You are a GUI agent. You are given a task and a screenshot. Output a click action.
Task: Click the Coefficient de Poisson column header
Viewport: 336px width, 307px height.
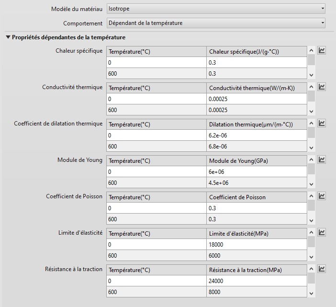coord(256,197)
